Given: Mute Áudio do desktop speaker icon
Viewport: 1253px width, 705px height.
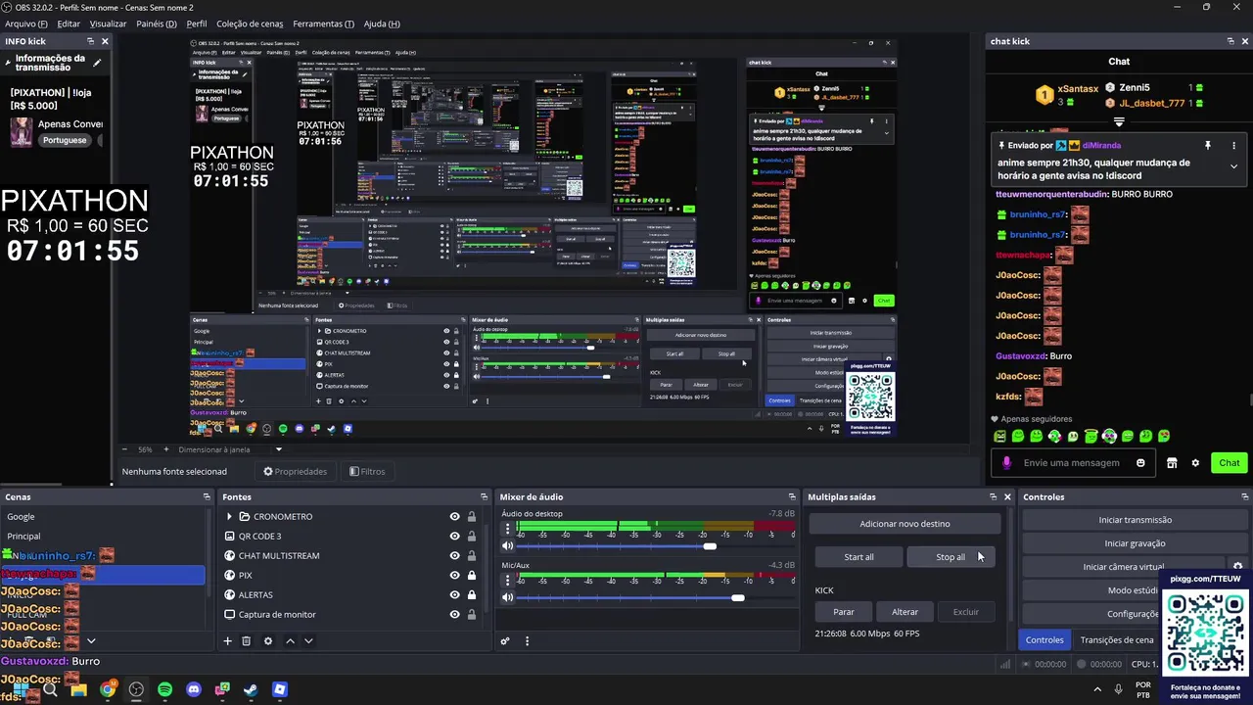Looking at the screenshot, I should point(507,546).
